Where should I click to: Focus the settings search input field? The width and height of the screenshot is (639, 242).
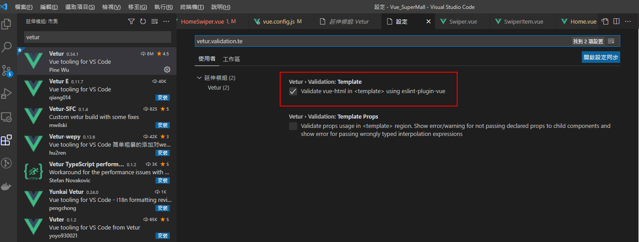(x=383, y=41)
